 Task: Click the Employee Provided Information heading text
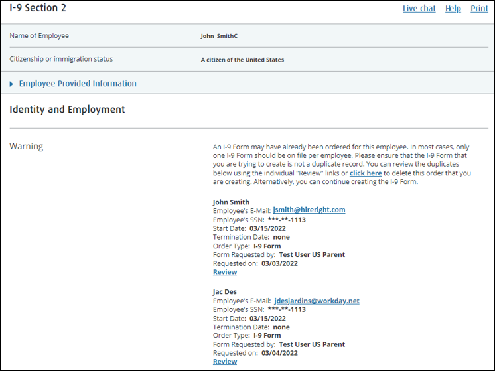tap(78, 84)
